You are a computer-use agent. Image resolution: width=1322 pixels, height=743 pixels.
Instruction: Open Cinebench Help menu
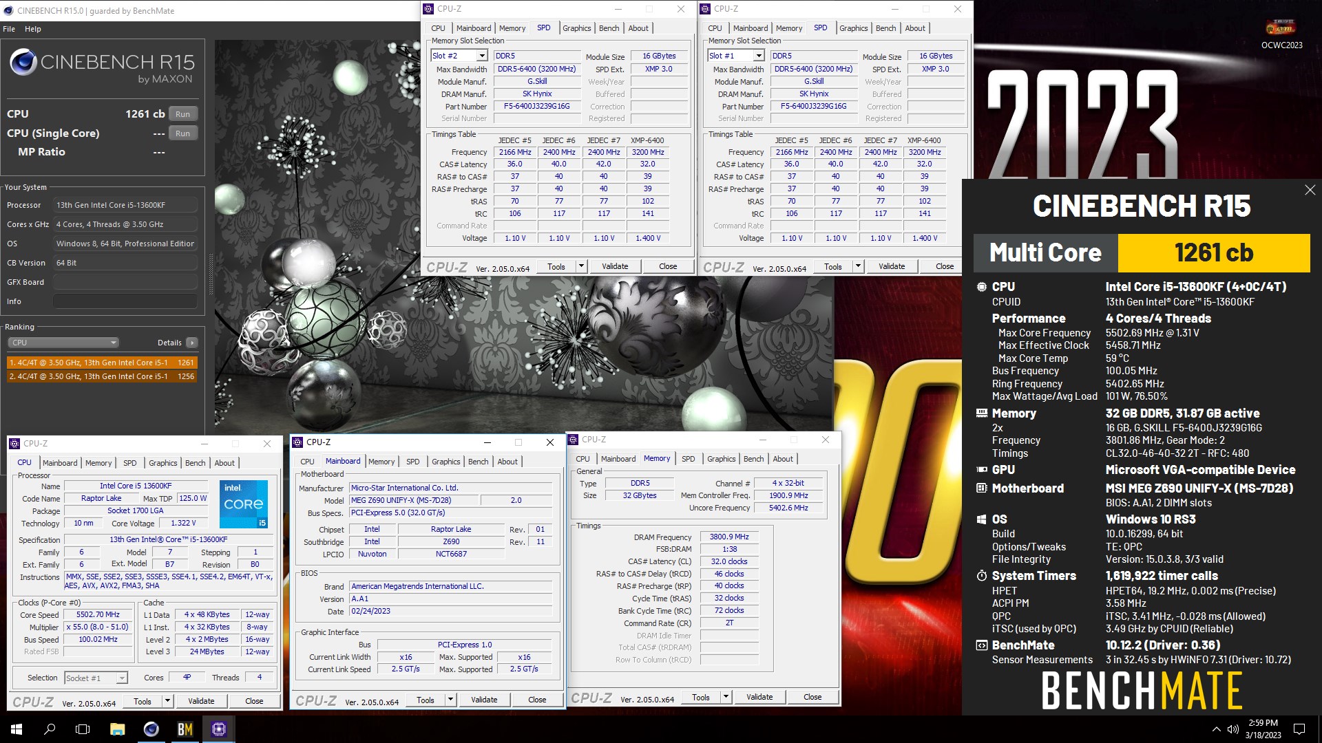coord(33,29)
